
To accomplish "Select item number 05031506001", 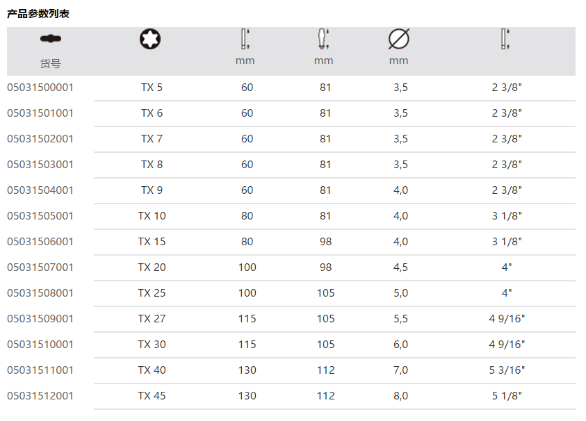I will click(40, 242).
